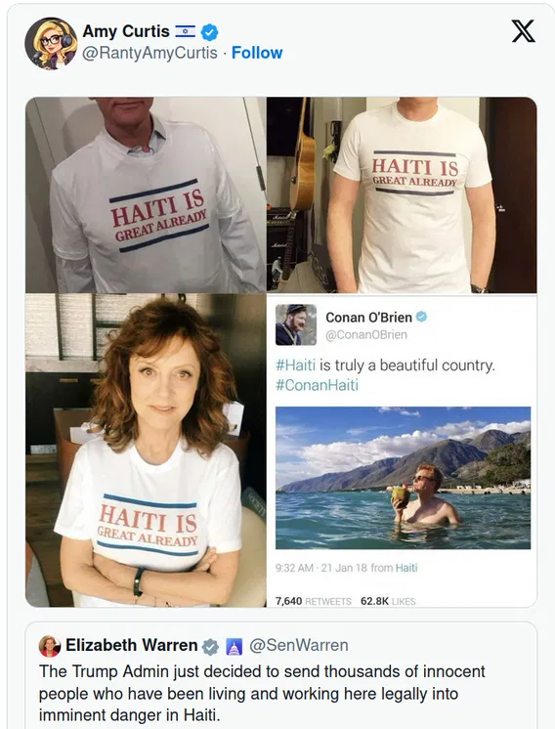This screenshot has width=555, height=729.
Task: Open the X logo link
Action: pyautogui.click(x=524, y=31)
